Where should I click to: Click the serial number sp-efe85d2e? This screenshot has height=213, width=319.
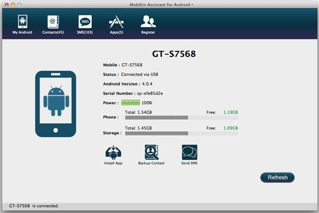[150, 93]
